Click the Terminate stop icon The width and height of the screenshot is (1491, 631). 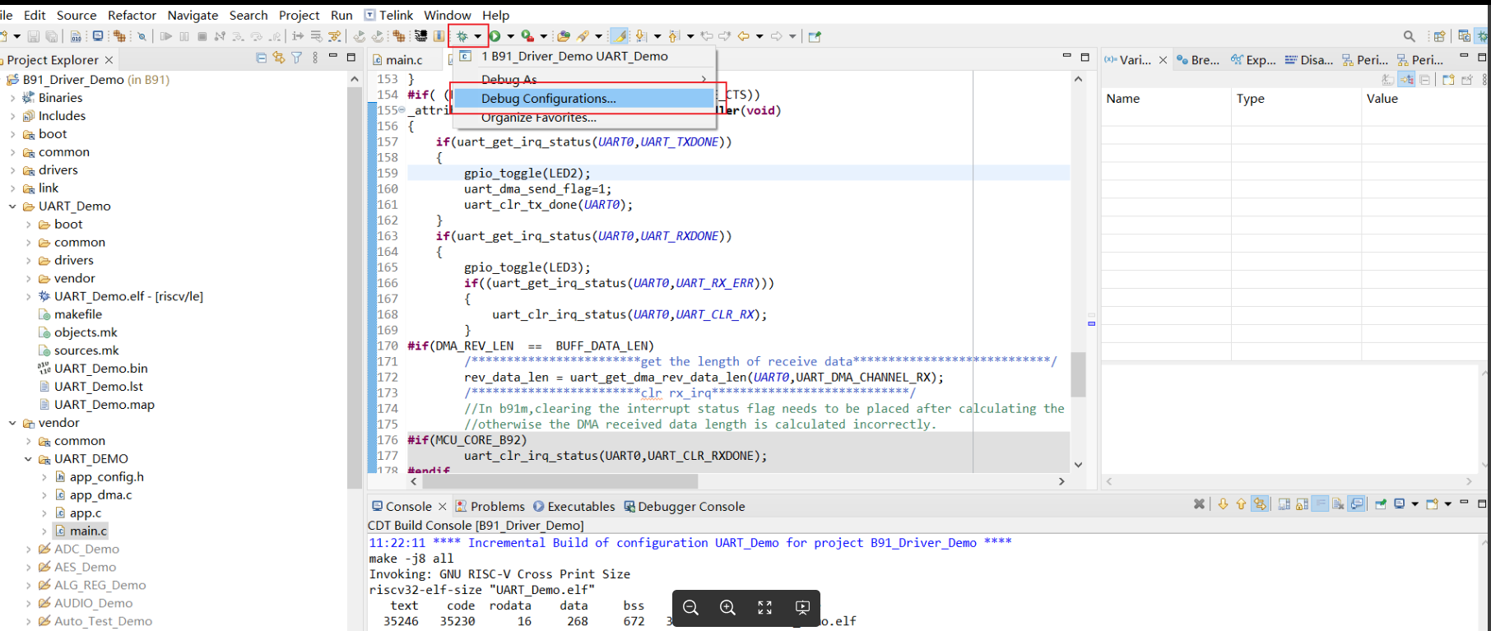pyautogui.click(x=202, y=36)
